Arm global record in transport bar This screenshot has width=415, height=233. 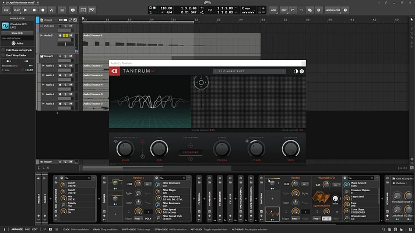[x=43, y=10]
